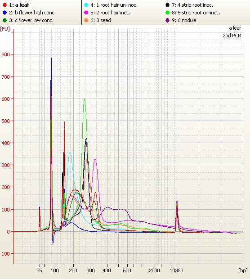Select the '7: 4 strip root inoc.' label
This screenshot has height=279, width=250.
coord(192,5)
